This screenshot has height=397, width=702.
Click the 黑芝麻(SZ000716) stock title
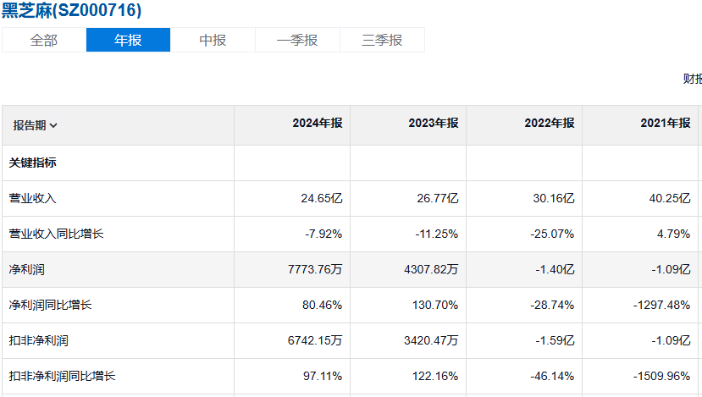tap(72, 10)
